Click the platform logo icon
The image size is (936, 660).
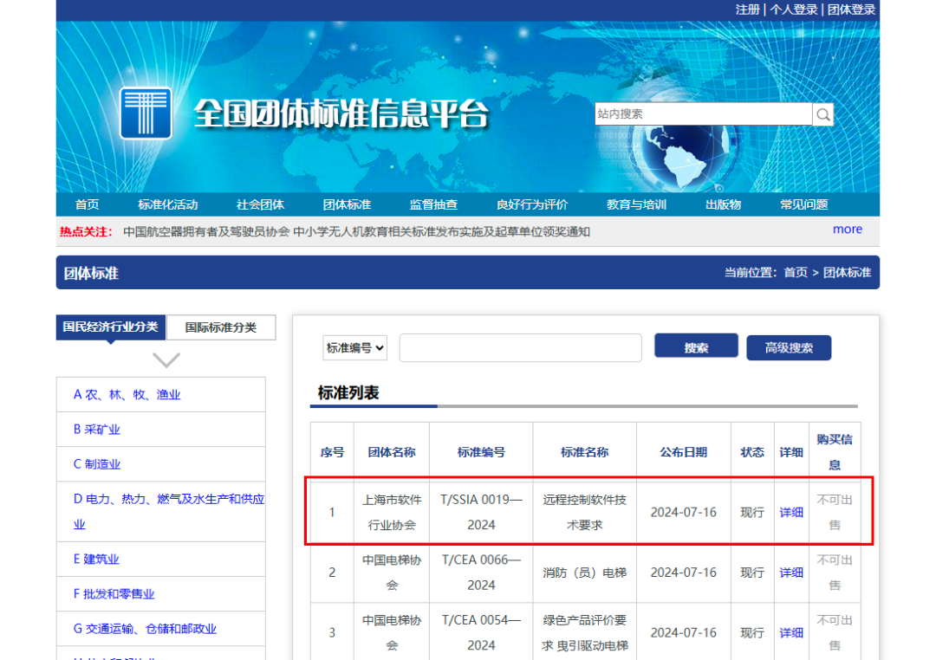point(146,113)
